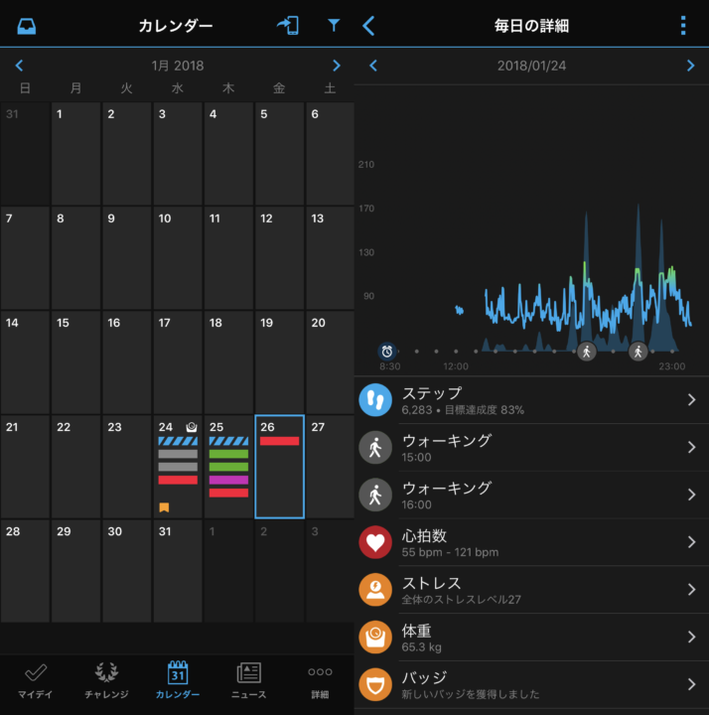Tap first gray bar on January 24
709x715 pixels.
click(x=178, y=454)
